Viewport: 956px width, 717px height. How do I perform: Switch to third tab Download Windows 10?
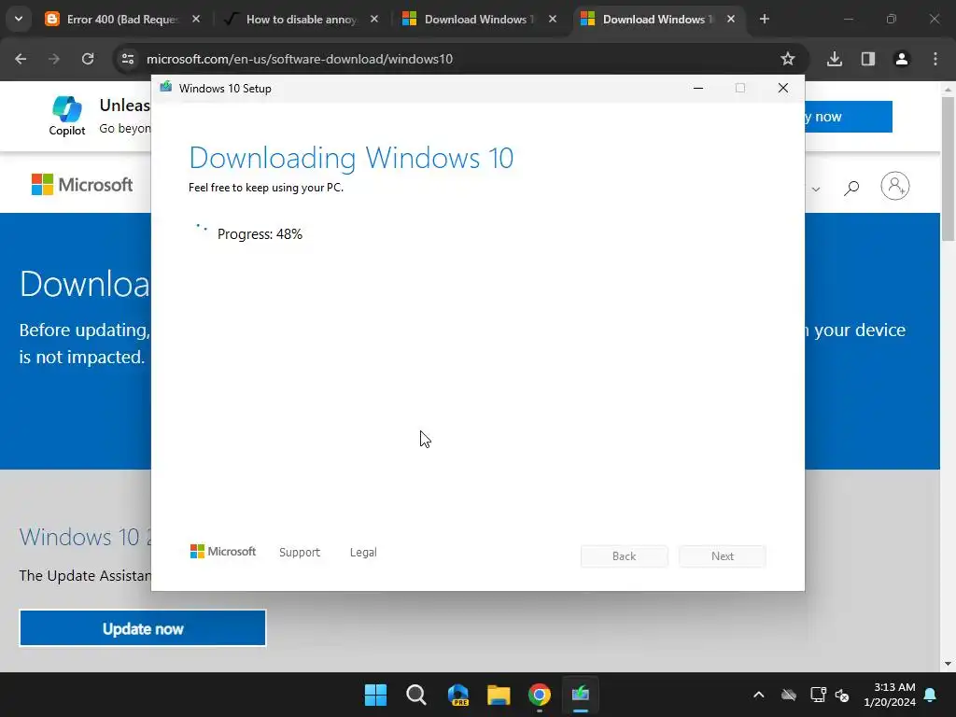480,19
